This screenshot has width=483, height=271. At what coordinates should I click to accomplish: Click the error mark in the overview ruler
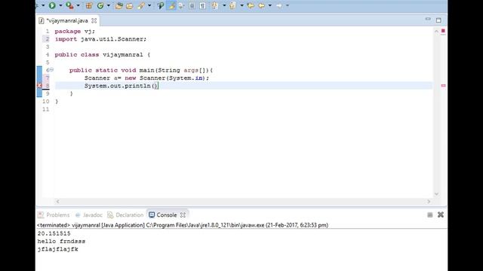(443, 85)
